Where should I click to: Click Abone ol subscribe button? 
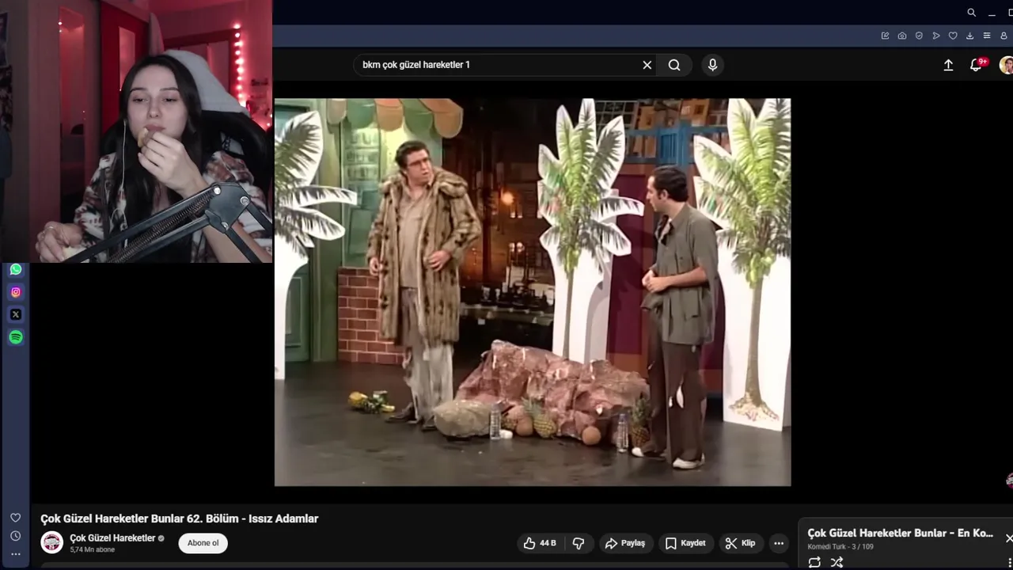(203, 543)
